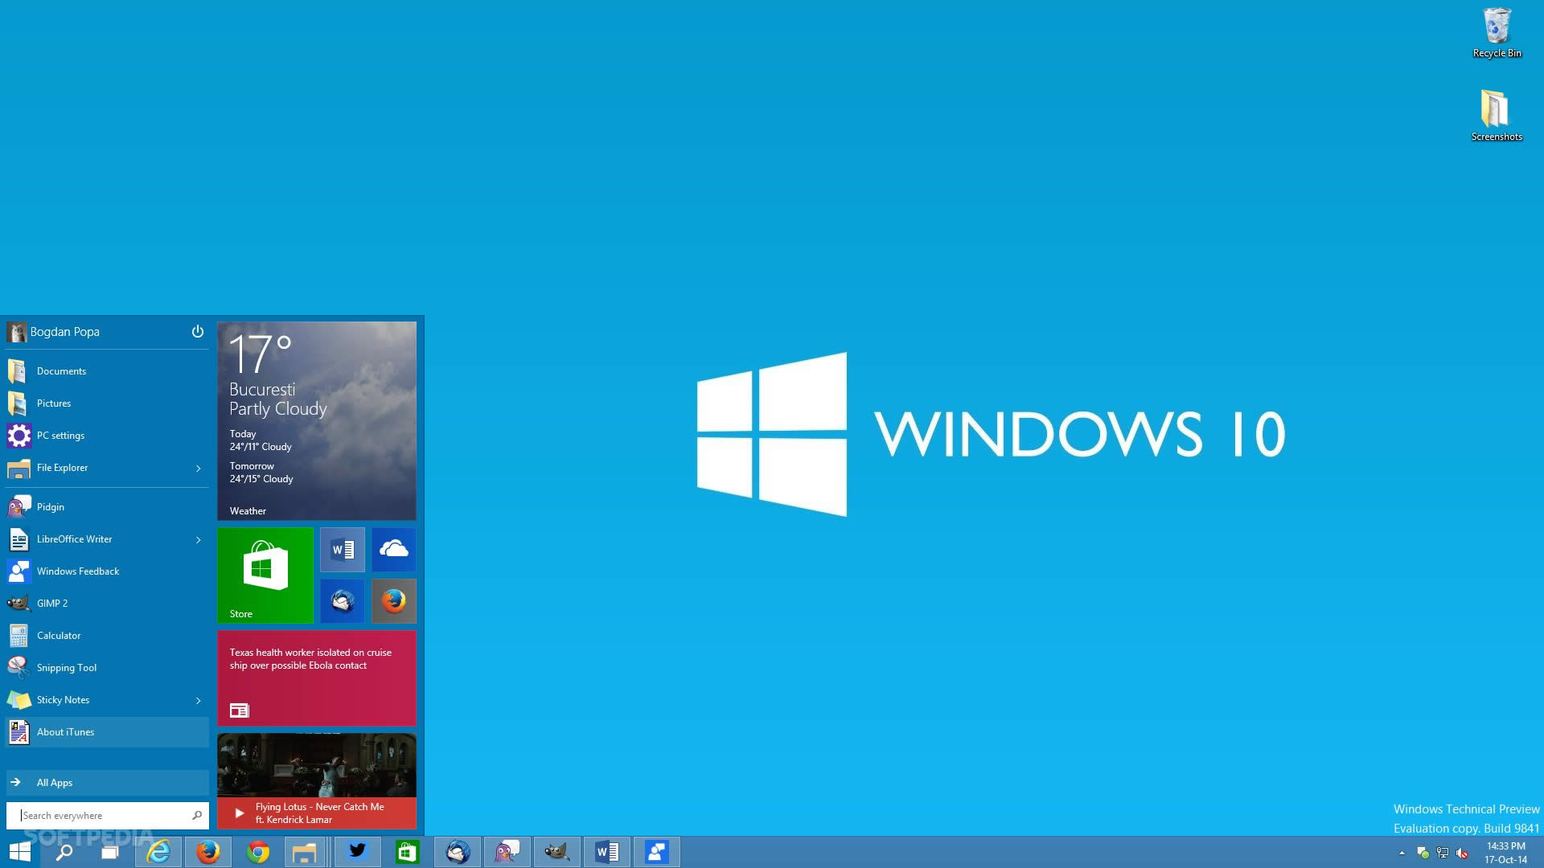This screenshot has width=1544, height=868.
Task: Click All Apps in the Start menu
Action: tap(54, 782)
